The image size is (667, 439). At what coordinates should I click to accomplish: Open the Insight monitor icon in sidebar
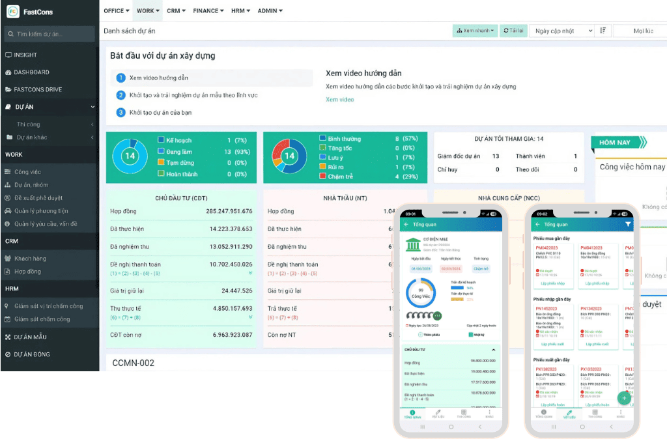(x=8, y=55)
